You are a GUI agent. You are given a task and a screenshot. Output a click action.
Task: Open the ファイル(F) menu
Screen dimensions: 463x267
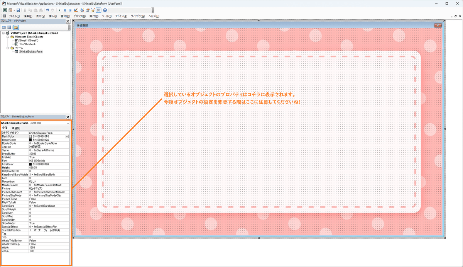[14, 16]
